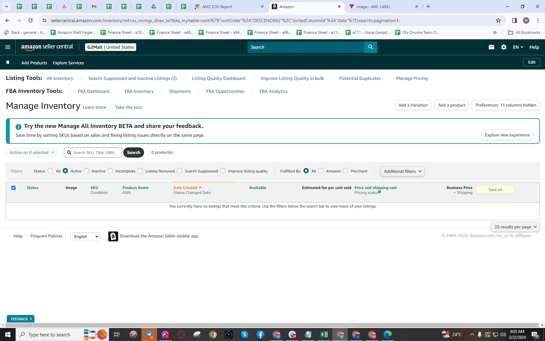Toggle the select-all checkbox in table header
Screen dimensions: 545x341
pos(14,188)
